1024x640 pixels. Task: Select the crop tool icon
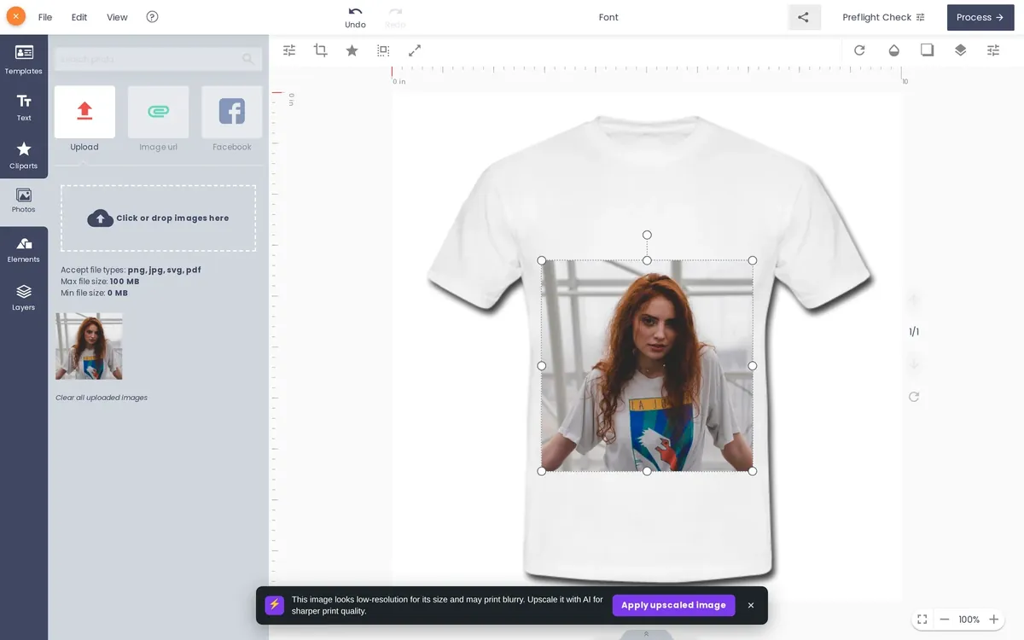click(321, 50)
